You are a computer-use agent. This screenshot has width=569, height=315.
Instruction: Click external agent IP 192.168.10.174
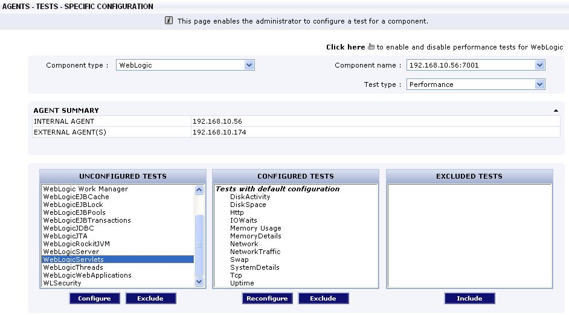tap(219, 132)
